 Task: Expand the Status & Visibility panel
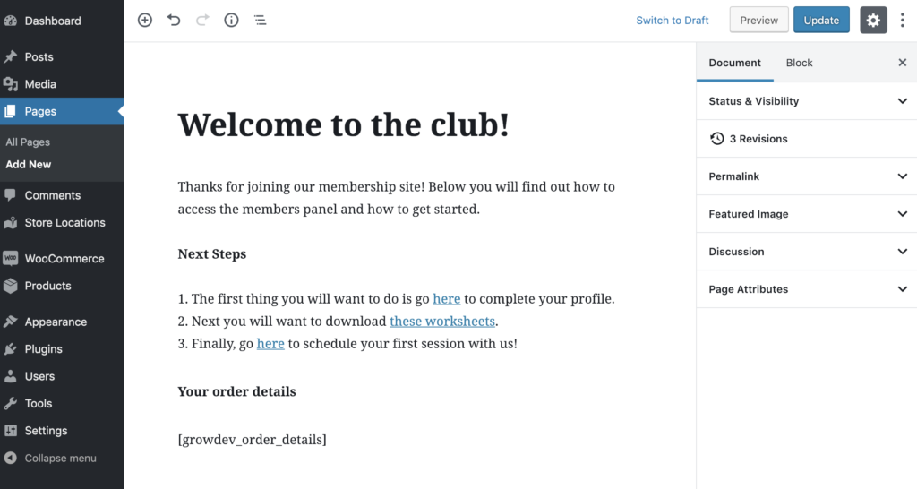tap(807, 101)
